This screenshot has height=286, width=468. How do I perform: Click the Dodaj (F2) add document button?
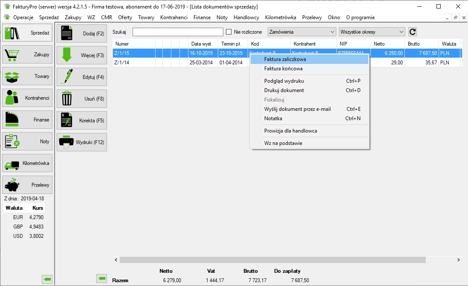pos(82,34)
